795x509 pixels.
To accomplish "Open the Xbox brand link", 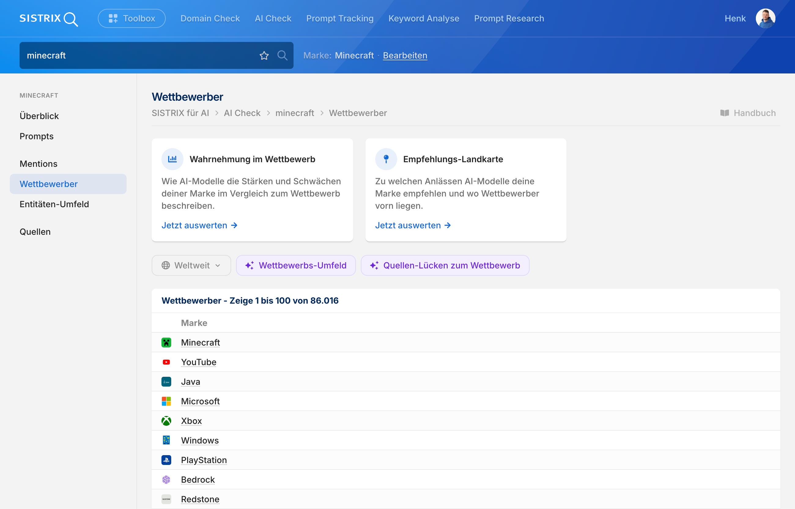I will pos(191,421).
